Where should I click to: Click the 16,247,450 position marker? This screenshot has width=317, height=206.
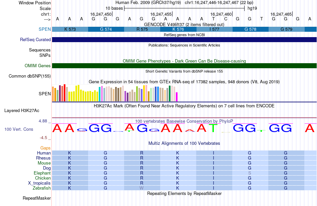tap(101, 14)
